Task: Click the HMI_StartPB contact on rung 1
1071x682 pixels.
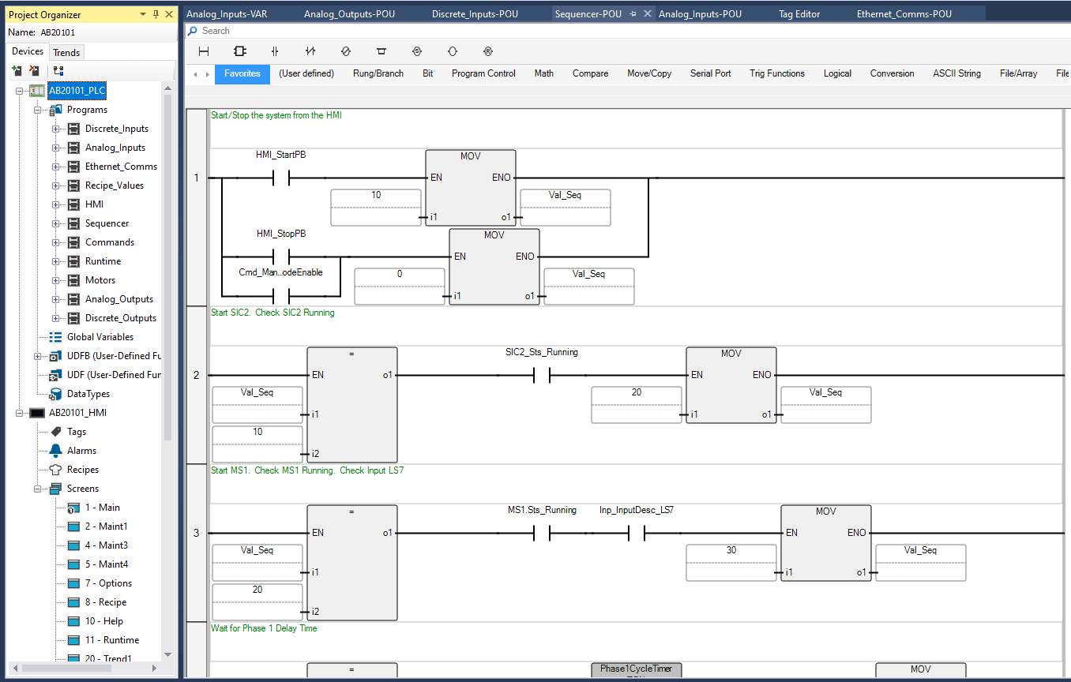Action: pyautogui.click(x=280, y=178)
